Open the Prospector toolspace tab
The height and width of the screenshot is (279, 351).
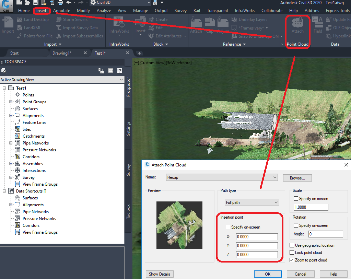click(x=128, y=87)
